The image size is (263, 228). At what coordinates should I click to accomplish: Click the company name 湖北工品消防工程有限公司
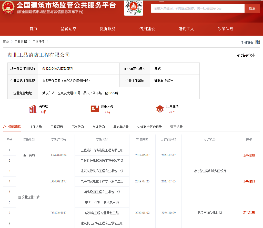click(x=38, y=55)
